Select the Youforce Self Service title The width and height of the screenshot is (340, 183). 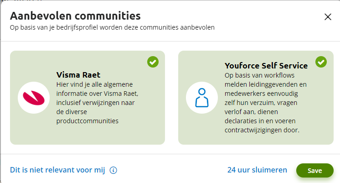(x=266, y=66)
